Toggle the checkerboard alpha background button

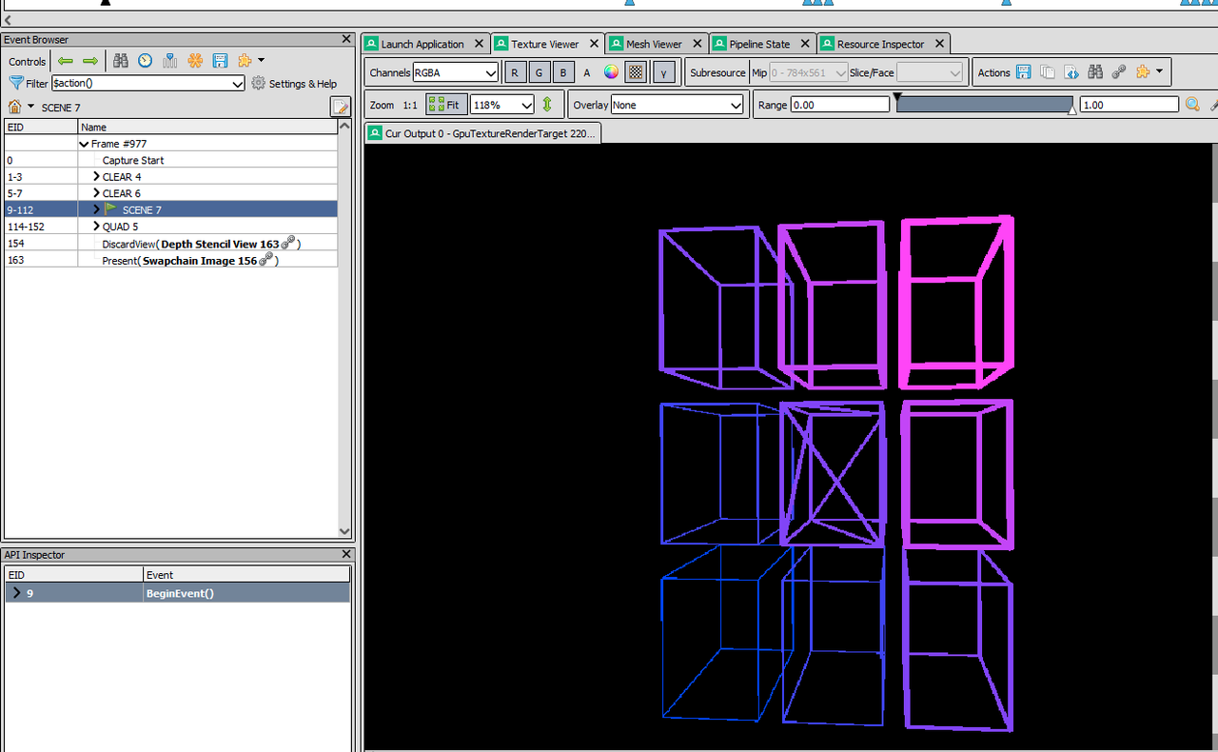click(636, 72)
